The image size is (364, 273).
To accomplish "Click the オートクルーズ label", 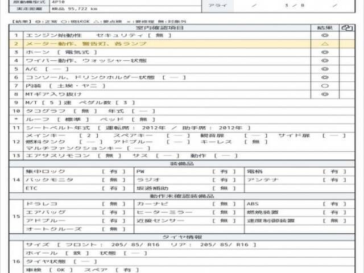I will (x=53, y=229).
